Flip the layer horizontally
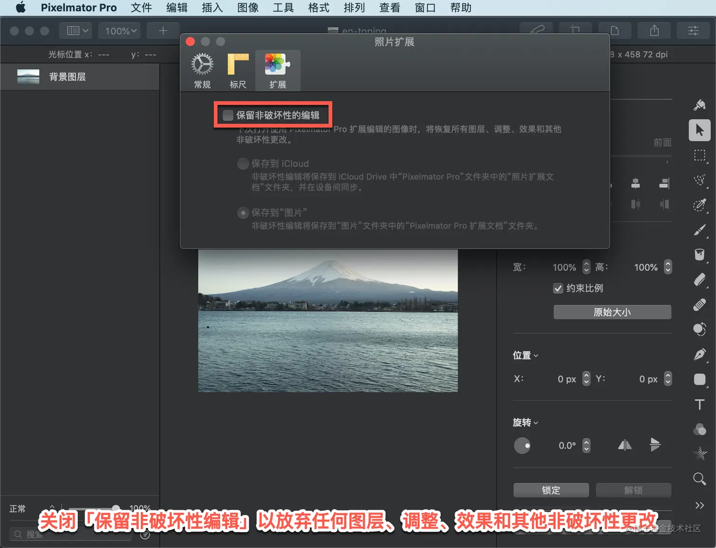This screenshot has height=548, width=716. 625,445
